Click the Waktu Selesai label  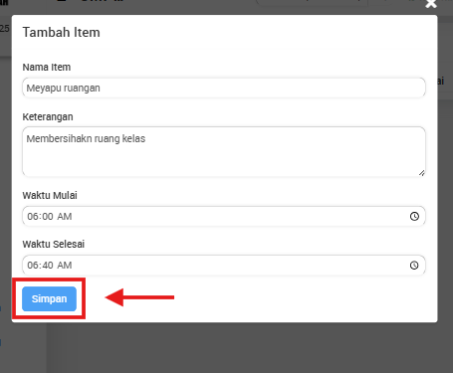(x=54, y=244)
